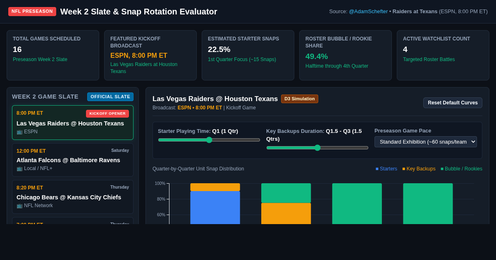Select Atlanta Falcons @ Baltimore Ravens game
The image size is (496, 260).
click(73, 160)
